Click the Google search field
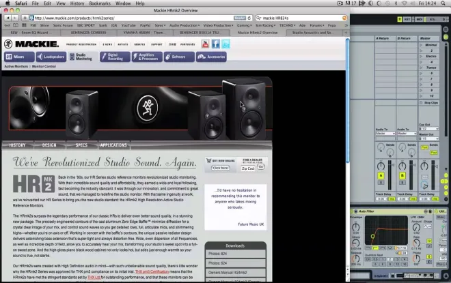 coord(301,18)
